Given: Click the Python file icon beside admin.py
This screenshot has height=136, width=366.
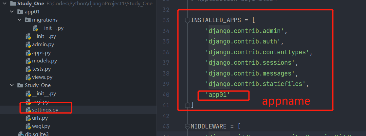Looking at the screenshot, I should coord(28,44).
